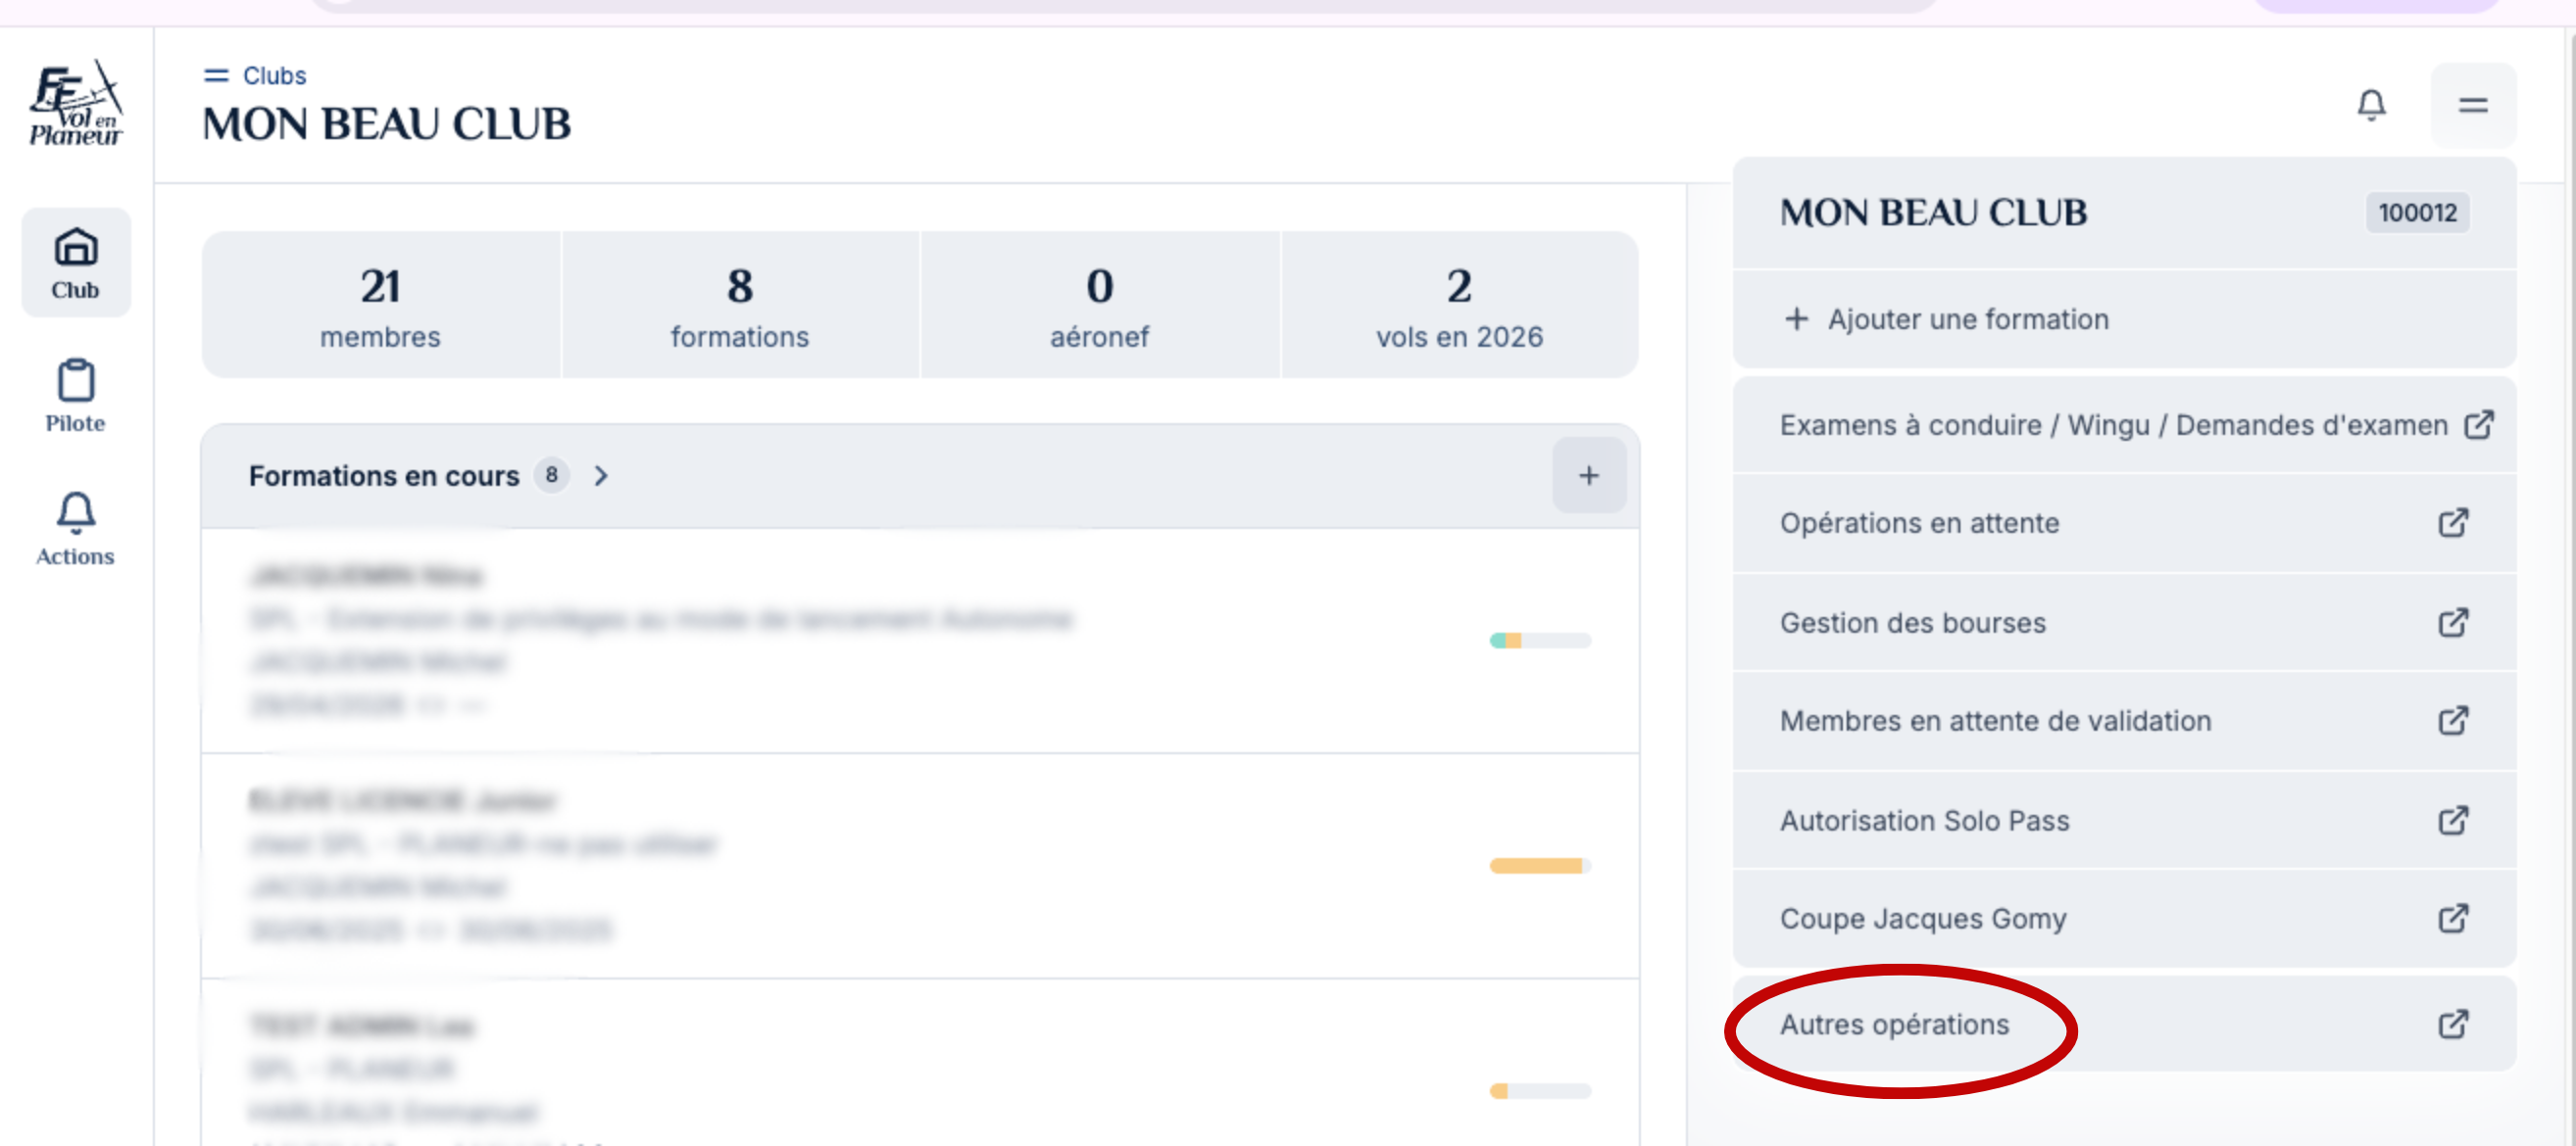Select the 8 formations stat card
Viewport: 2576px width, 1146px height.
click(740, 306)
